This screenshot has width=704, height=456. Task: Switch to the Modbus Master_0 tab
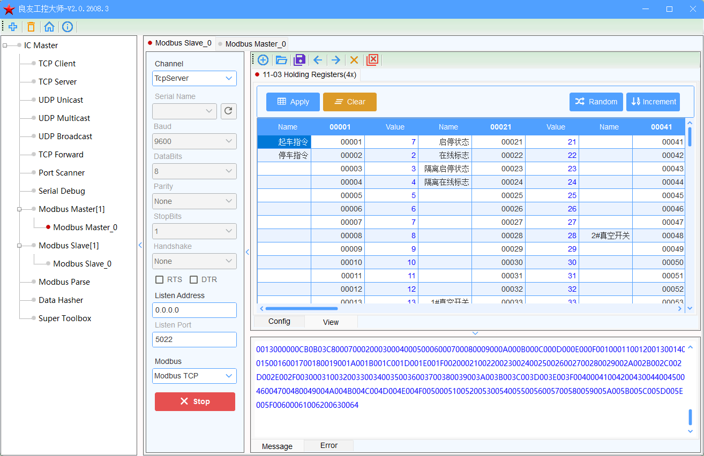tap(252, 44)
